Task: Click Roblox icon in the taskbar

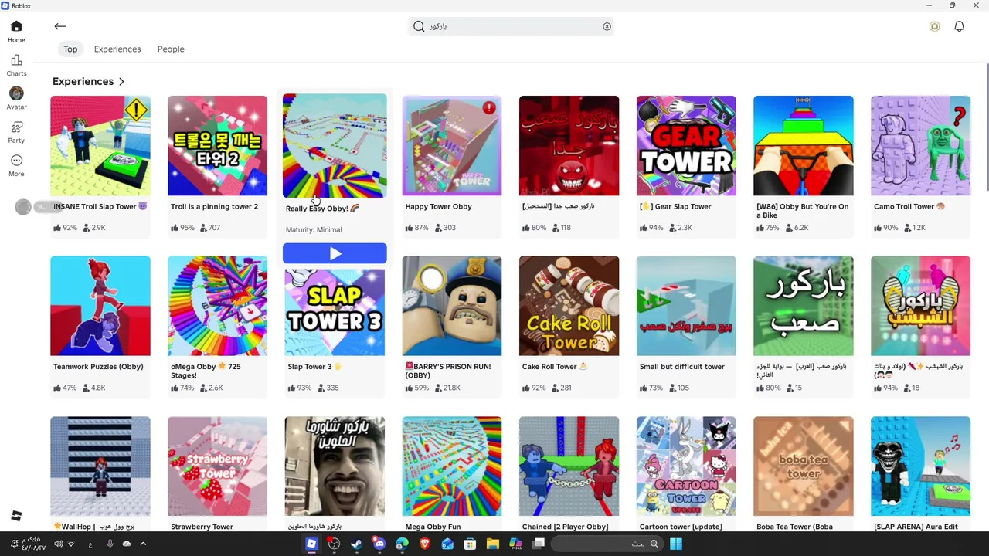Action: (x=311, y=544)
